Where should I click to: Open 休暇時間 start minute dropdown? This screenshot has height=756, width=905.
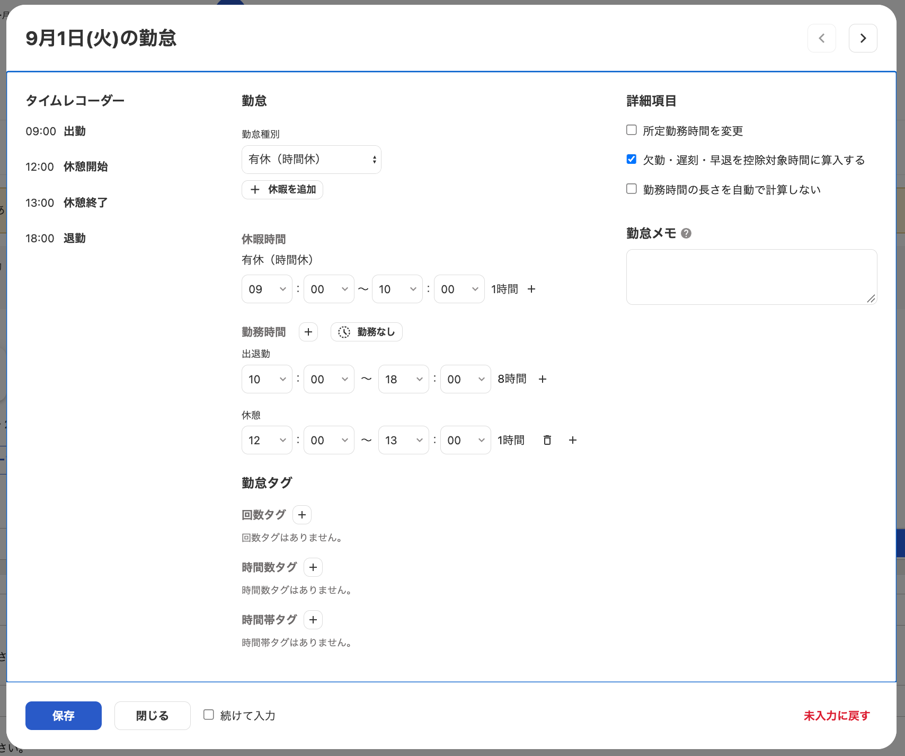[329, 289]
